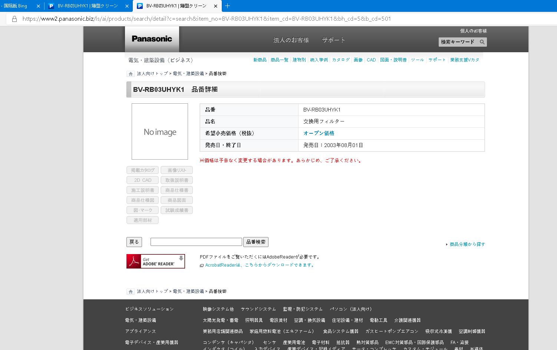
Task: Click アプライアンス footer link
Action: tap(141, 331)
